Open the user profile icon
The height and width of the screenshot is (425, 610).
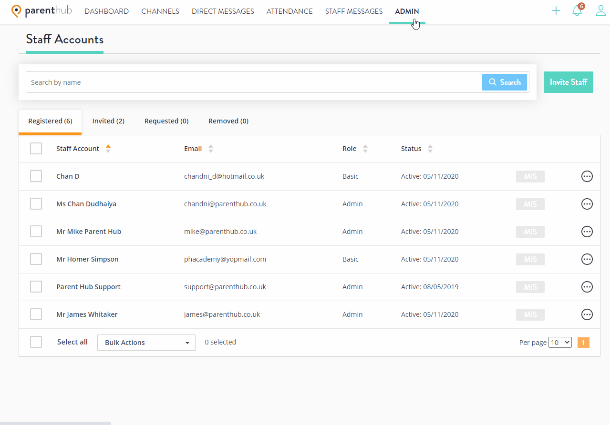coord(601,10)
